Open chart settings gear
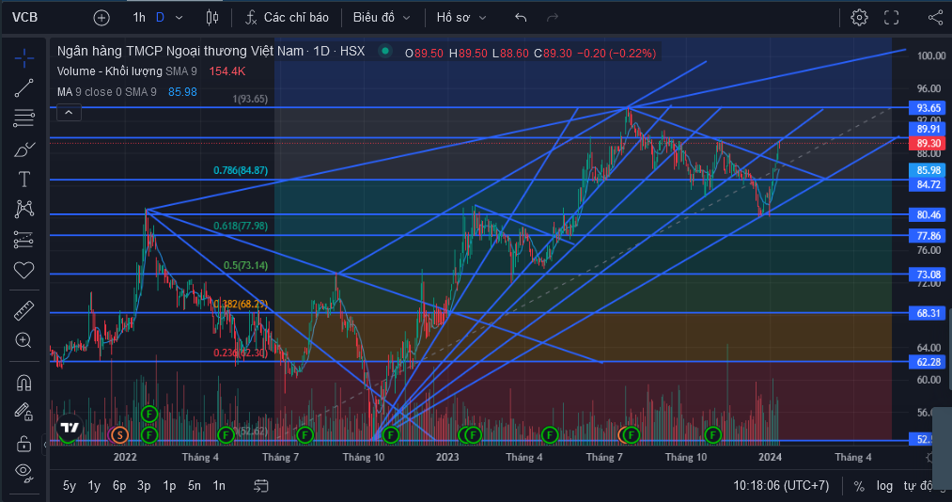952x502 pixels. coord(859,18)
